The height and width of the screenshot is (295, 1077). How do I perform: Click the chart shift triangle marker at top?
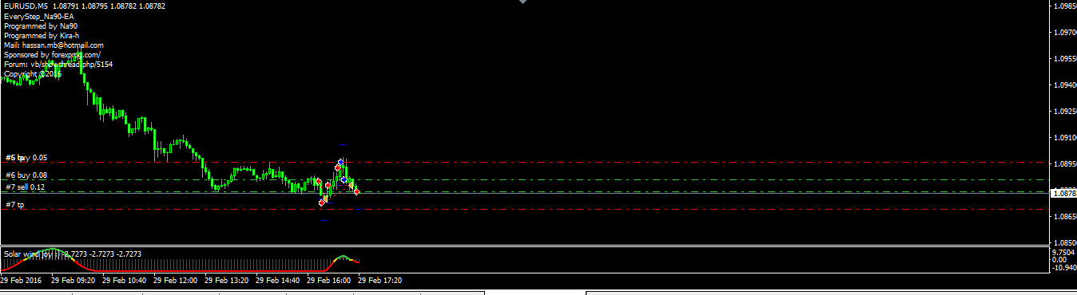[523, 2]
